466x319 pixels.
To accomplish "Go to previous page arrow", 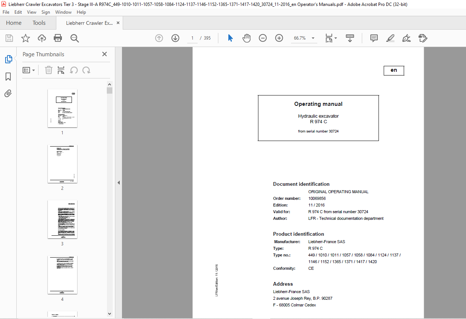I will [x=159, y=38].
